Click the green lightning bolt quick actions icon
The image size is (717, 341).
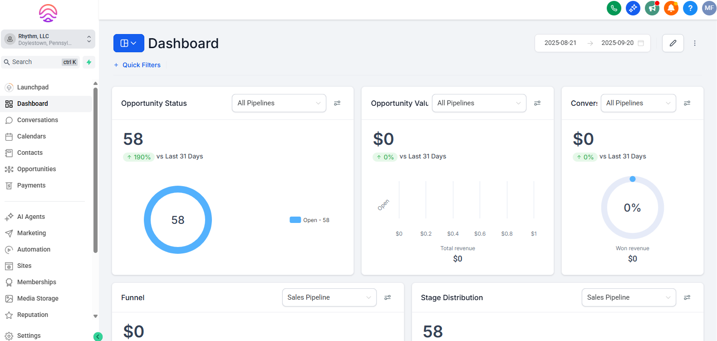coord(89,62)
